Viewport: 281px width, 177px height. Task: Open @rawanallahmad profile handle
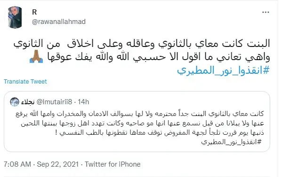click(x=59, y=22)
